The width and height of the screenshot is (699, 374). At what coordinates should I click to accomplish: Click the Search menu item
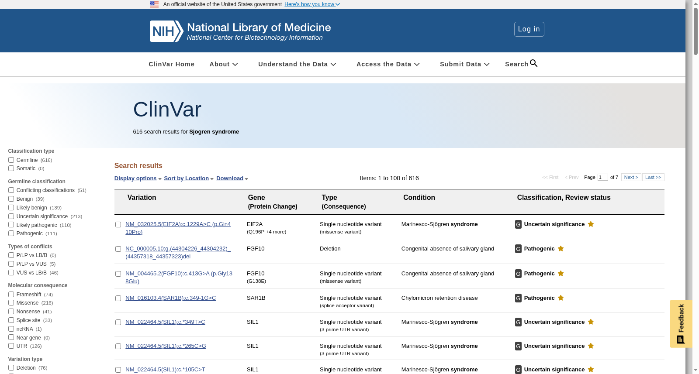point(521,64)
